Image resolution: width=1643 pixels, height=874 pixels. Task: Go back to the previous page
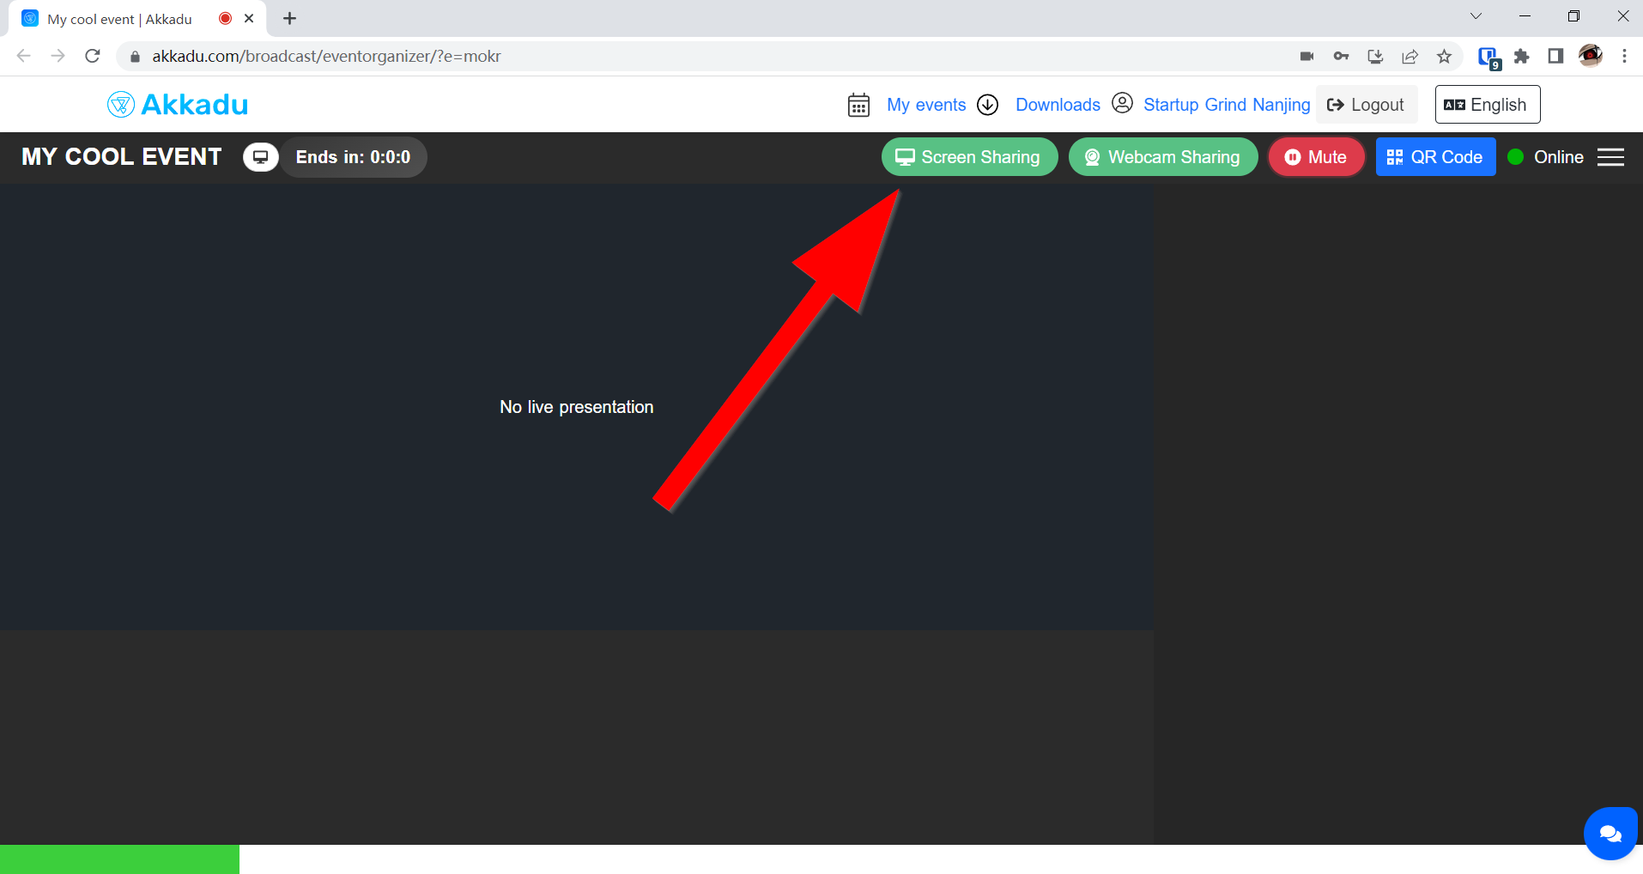(x=24, y=56)
